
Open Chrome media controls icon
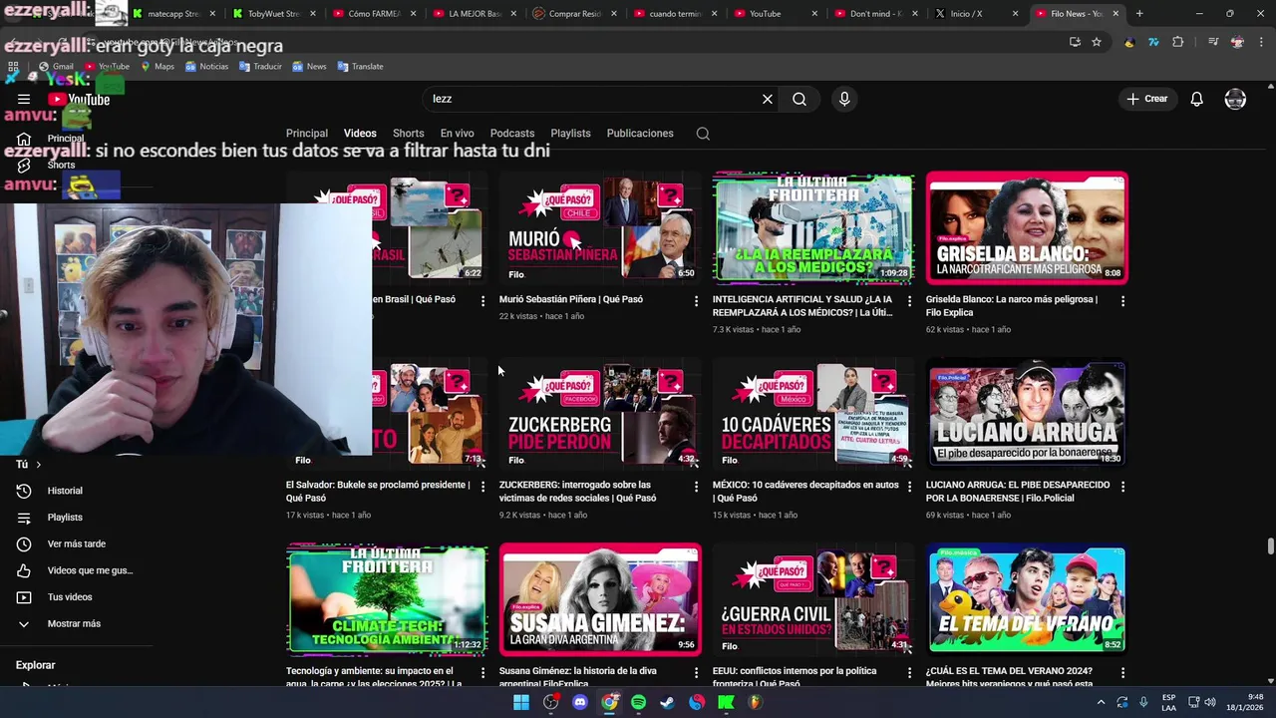point(1213,42)
